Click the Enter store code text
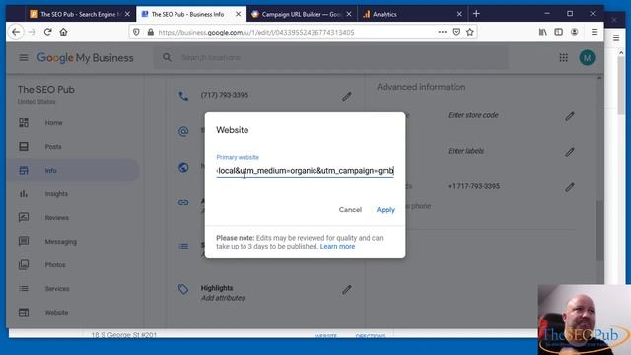This screenshot has height=355, width=631. coord(473,115)
